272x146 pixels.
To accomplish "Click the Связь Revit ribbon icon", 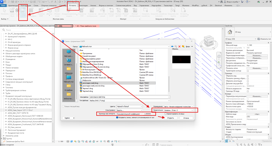I will click(12, 13).
